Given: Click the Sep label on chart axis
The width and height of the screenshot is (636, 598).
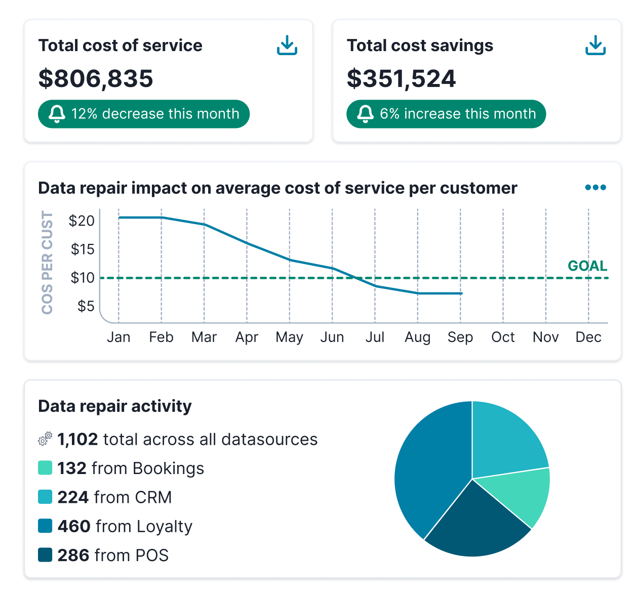Looking at the screenshot, I should [460, 337].
